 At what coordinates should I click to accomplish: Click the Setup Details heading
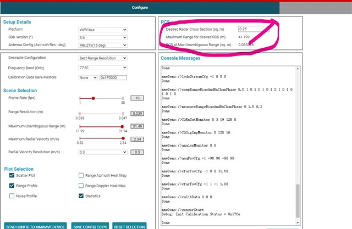[x=17, y=22]
